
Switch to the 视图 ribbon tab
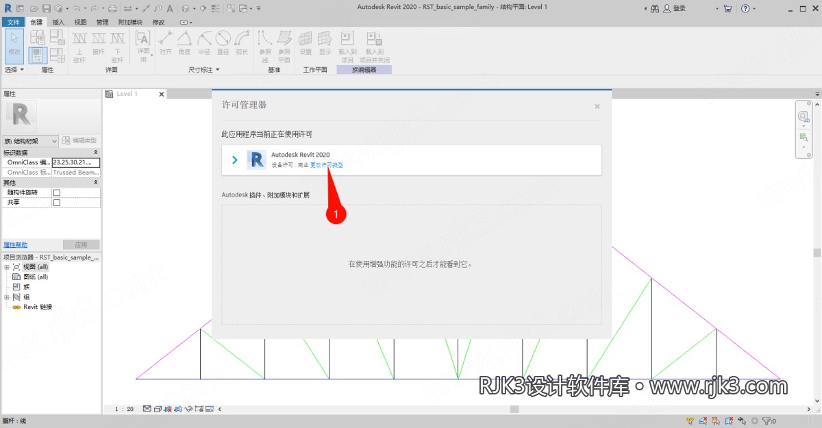pyautogui.click(x=80, y=22)
